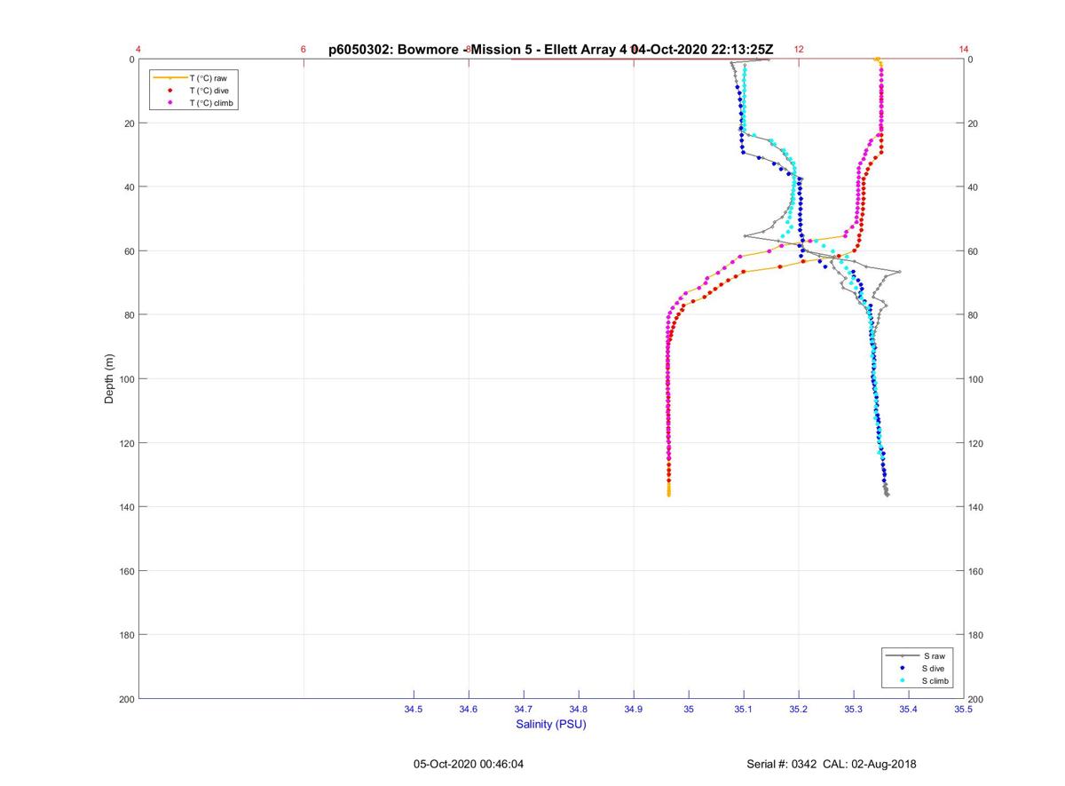1065x786 pixels.
Task: Click depth tick 60 on the left axis
Action: 129,251
